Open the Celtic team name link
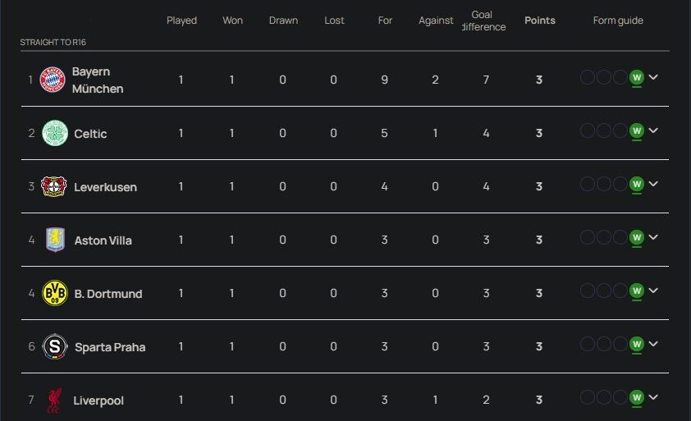The height and width of the screenshot is (421, 691). coord(90,134)
